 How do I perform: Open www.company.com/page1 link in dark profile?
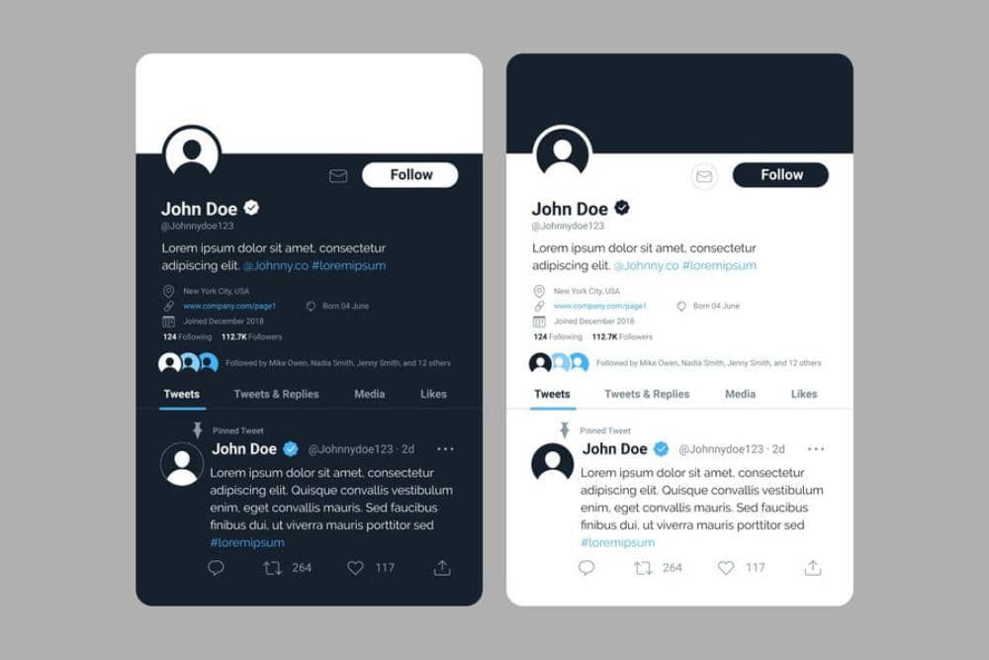pyautogui.click(x=229, y=306)
